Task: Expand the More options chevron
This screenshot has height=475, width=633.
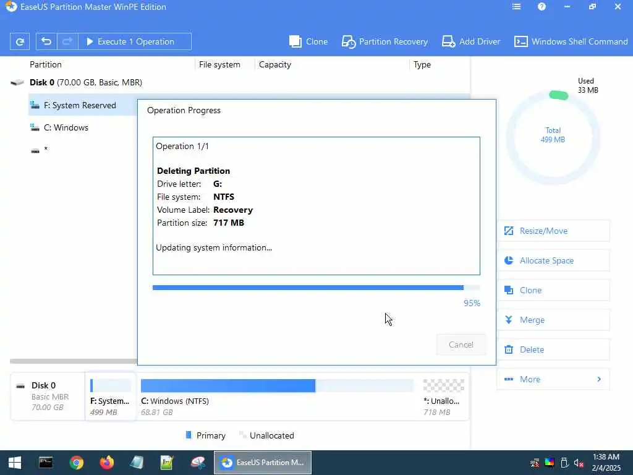Action: [x=599, y=379]
